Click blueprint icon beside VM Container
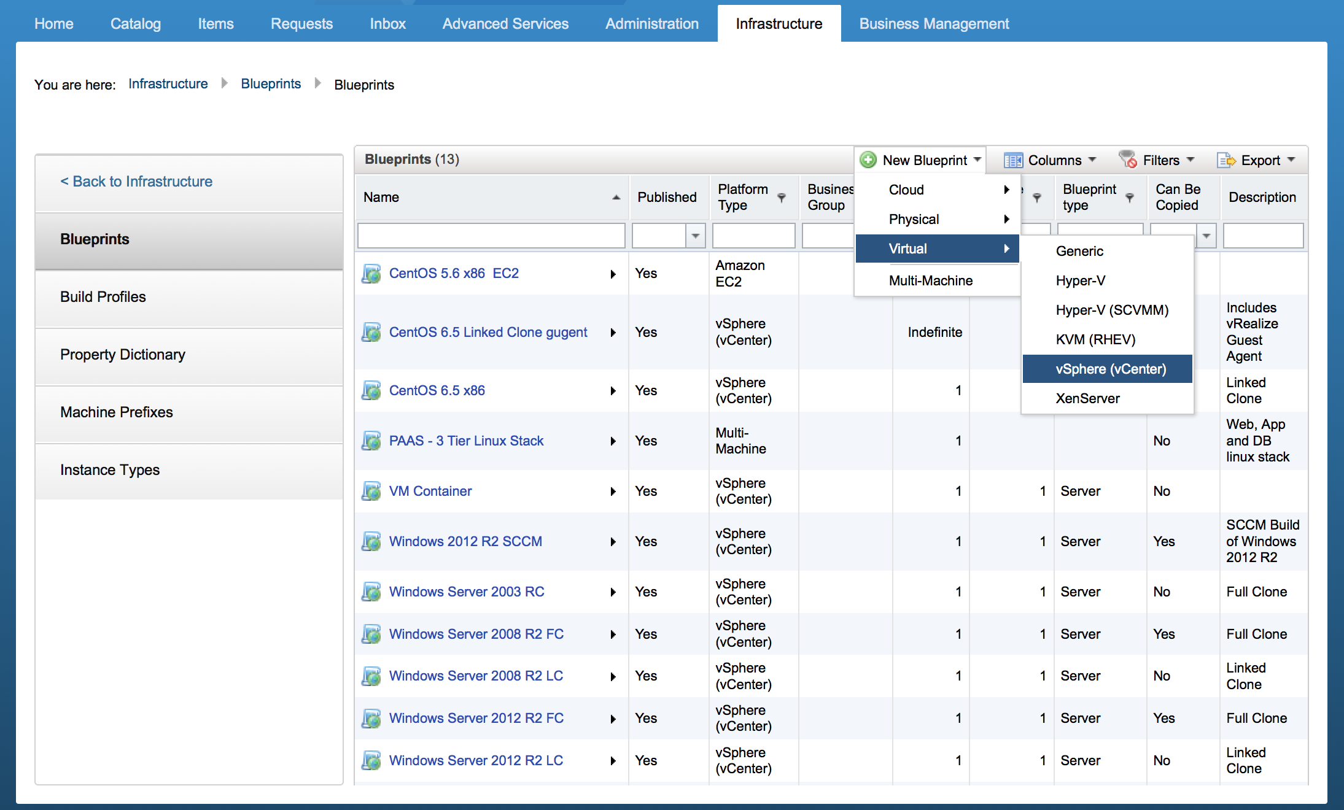Screen dimensions: 1344x810 pos(371,491)
